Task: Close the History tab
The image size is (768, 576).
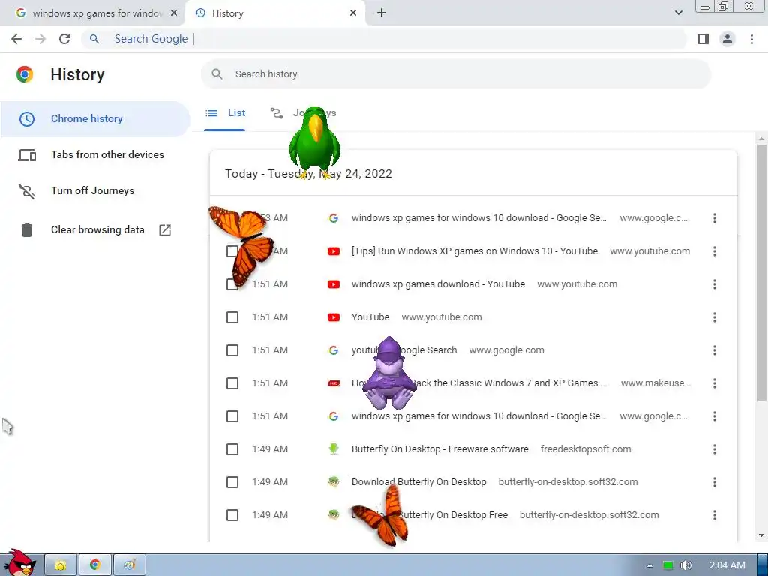Action: pos(353,13)
